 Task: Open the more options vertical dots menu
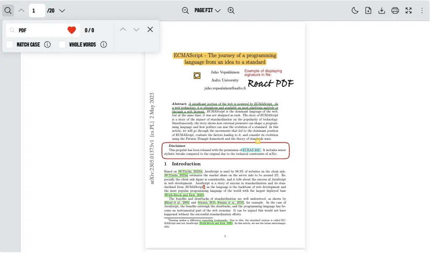[422, 10]
